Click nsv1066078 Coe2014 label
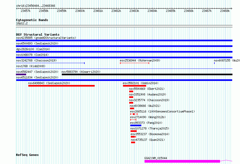This screenshot has height=164, width=240. coord(32,55)
